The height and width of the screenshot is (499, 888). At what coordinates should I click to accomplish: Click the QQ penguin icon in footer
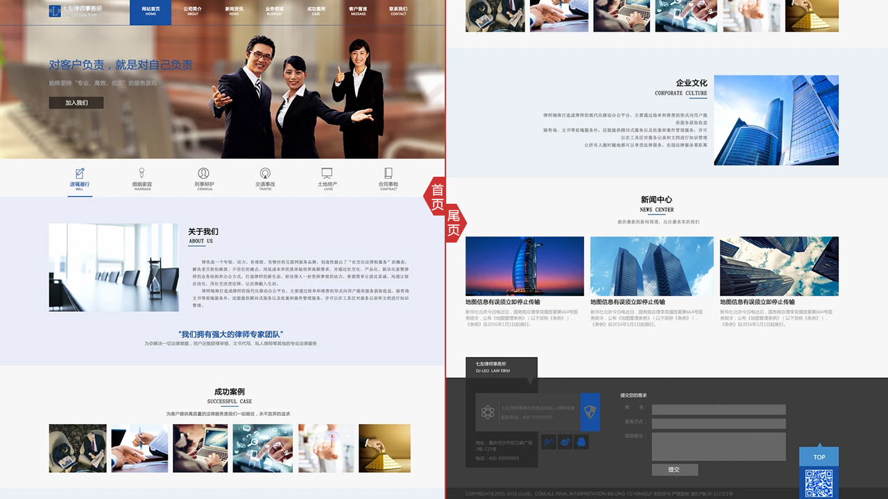(x=581, y=442)
